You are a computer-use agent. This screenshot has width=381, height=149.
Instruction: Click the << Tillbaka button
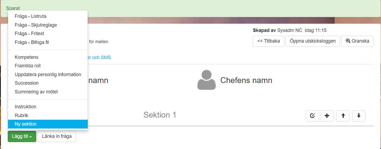[268, 41]
